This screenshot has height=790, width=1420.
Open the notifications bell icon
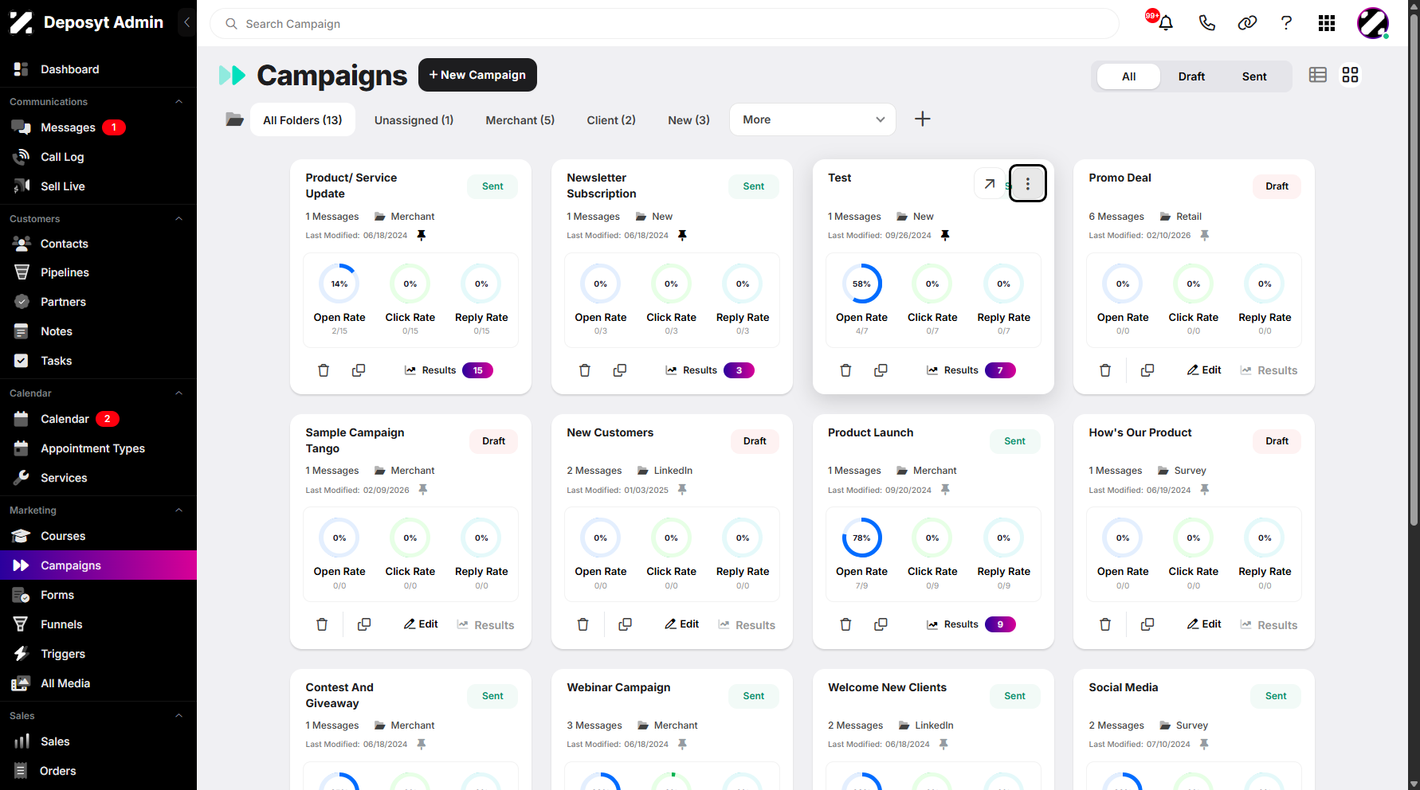1166,23
